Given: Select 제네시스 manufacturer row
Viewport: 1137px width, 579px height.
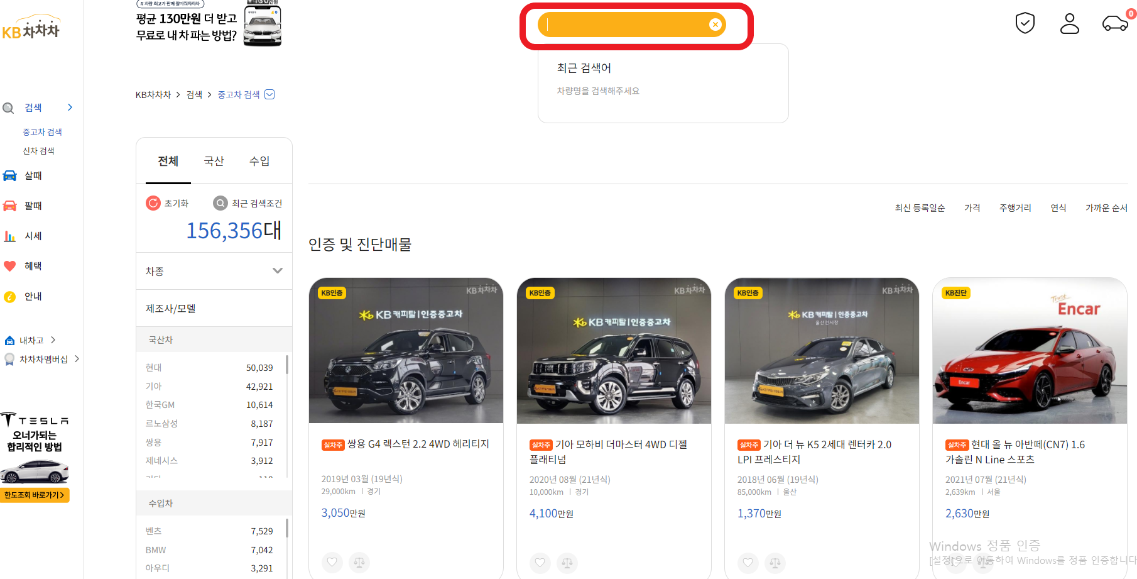Looking at the screenshot, I should 209,461.
